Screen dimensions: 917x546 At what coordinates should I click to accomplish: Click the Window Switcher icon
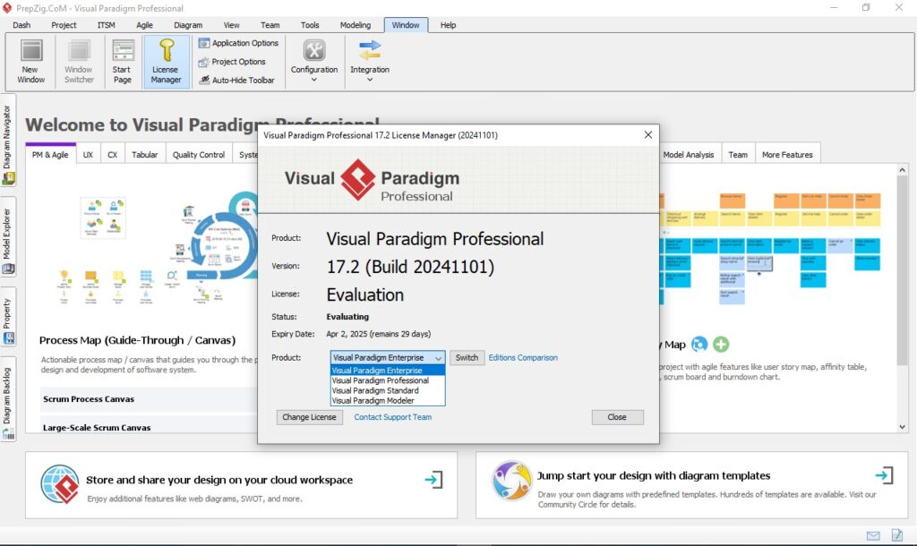coord(79,51)
